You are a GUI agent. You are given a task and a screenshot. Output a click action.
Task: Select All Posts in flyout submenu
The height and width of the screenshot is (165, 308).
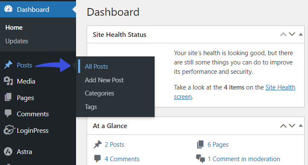coord(96,67)
